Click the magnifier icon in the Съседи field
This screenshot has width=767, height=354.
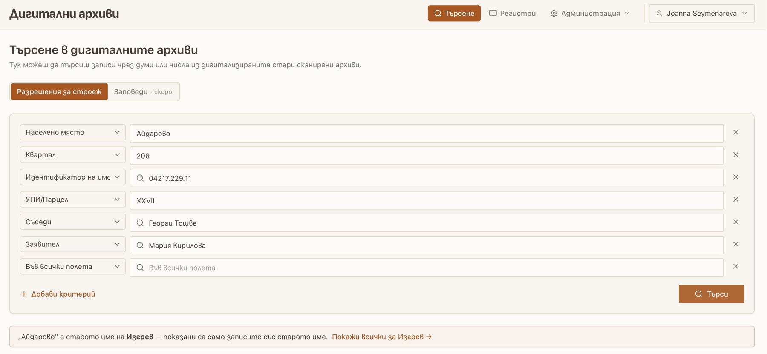point(140,223)
